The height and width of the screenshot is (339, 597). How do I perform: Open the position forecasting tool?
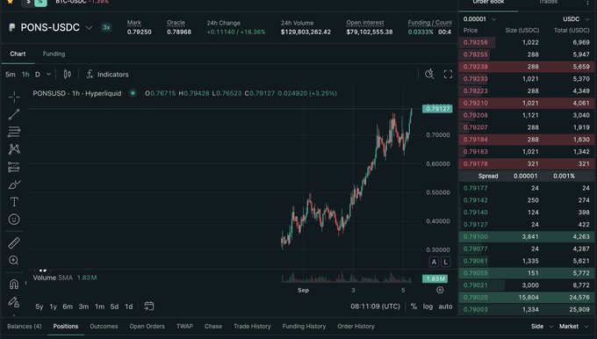(x=14, y=167)
